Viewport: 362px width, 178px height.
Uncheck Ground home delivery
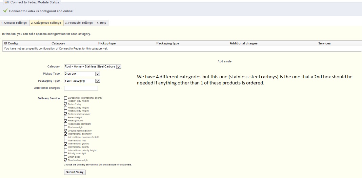(65, 131)
